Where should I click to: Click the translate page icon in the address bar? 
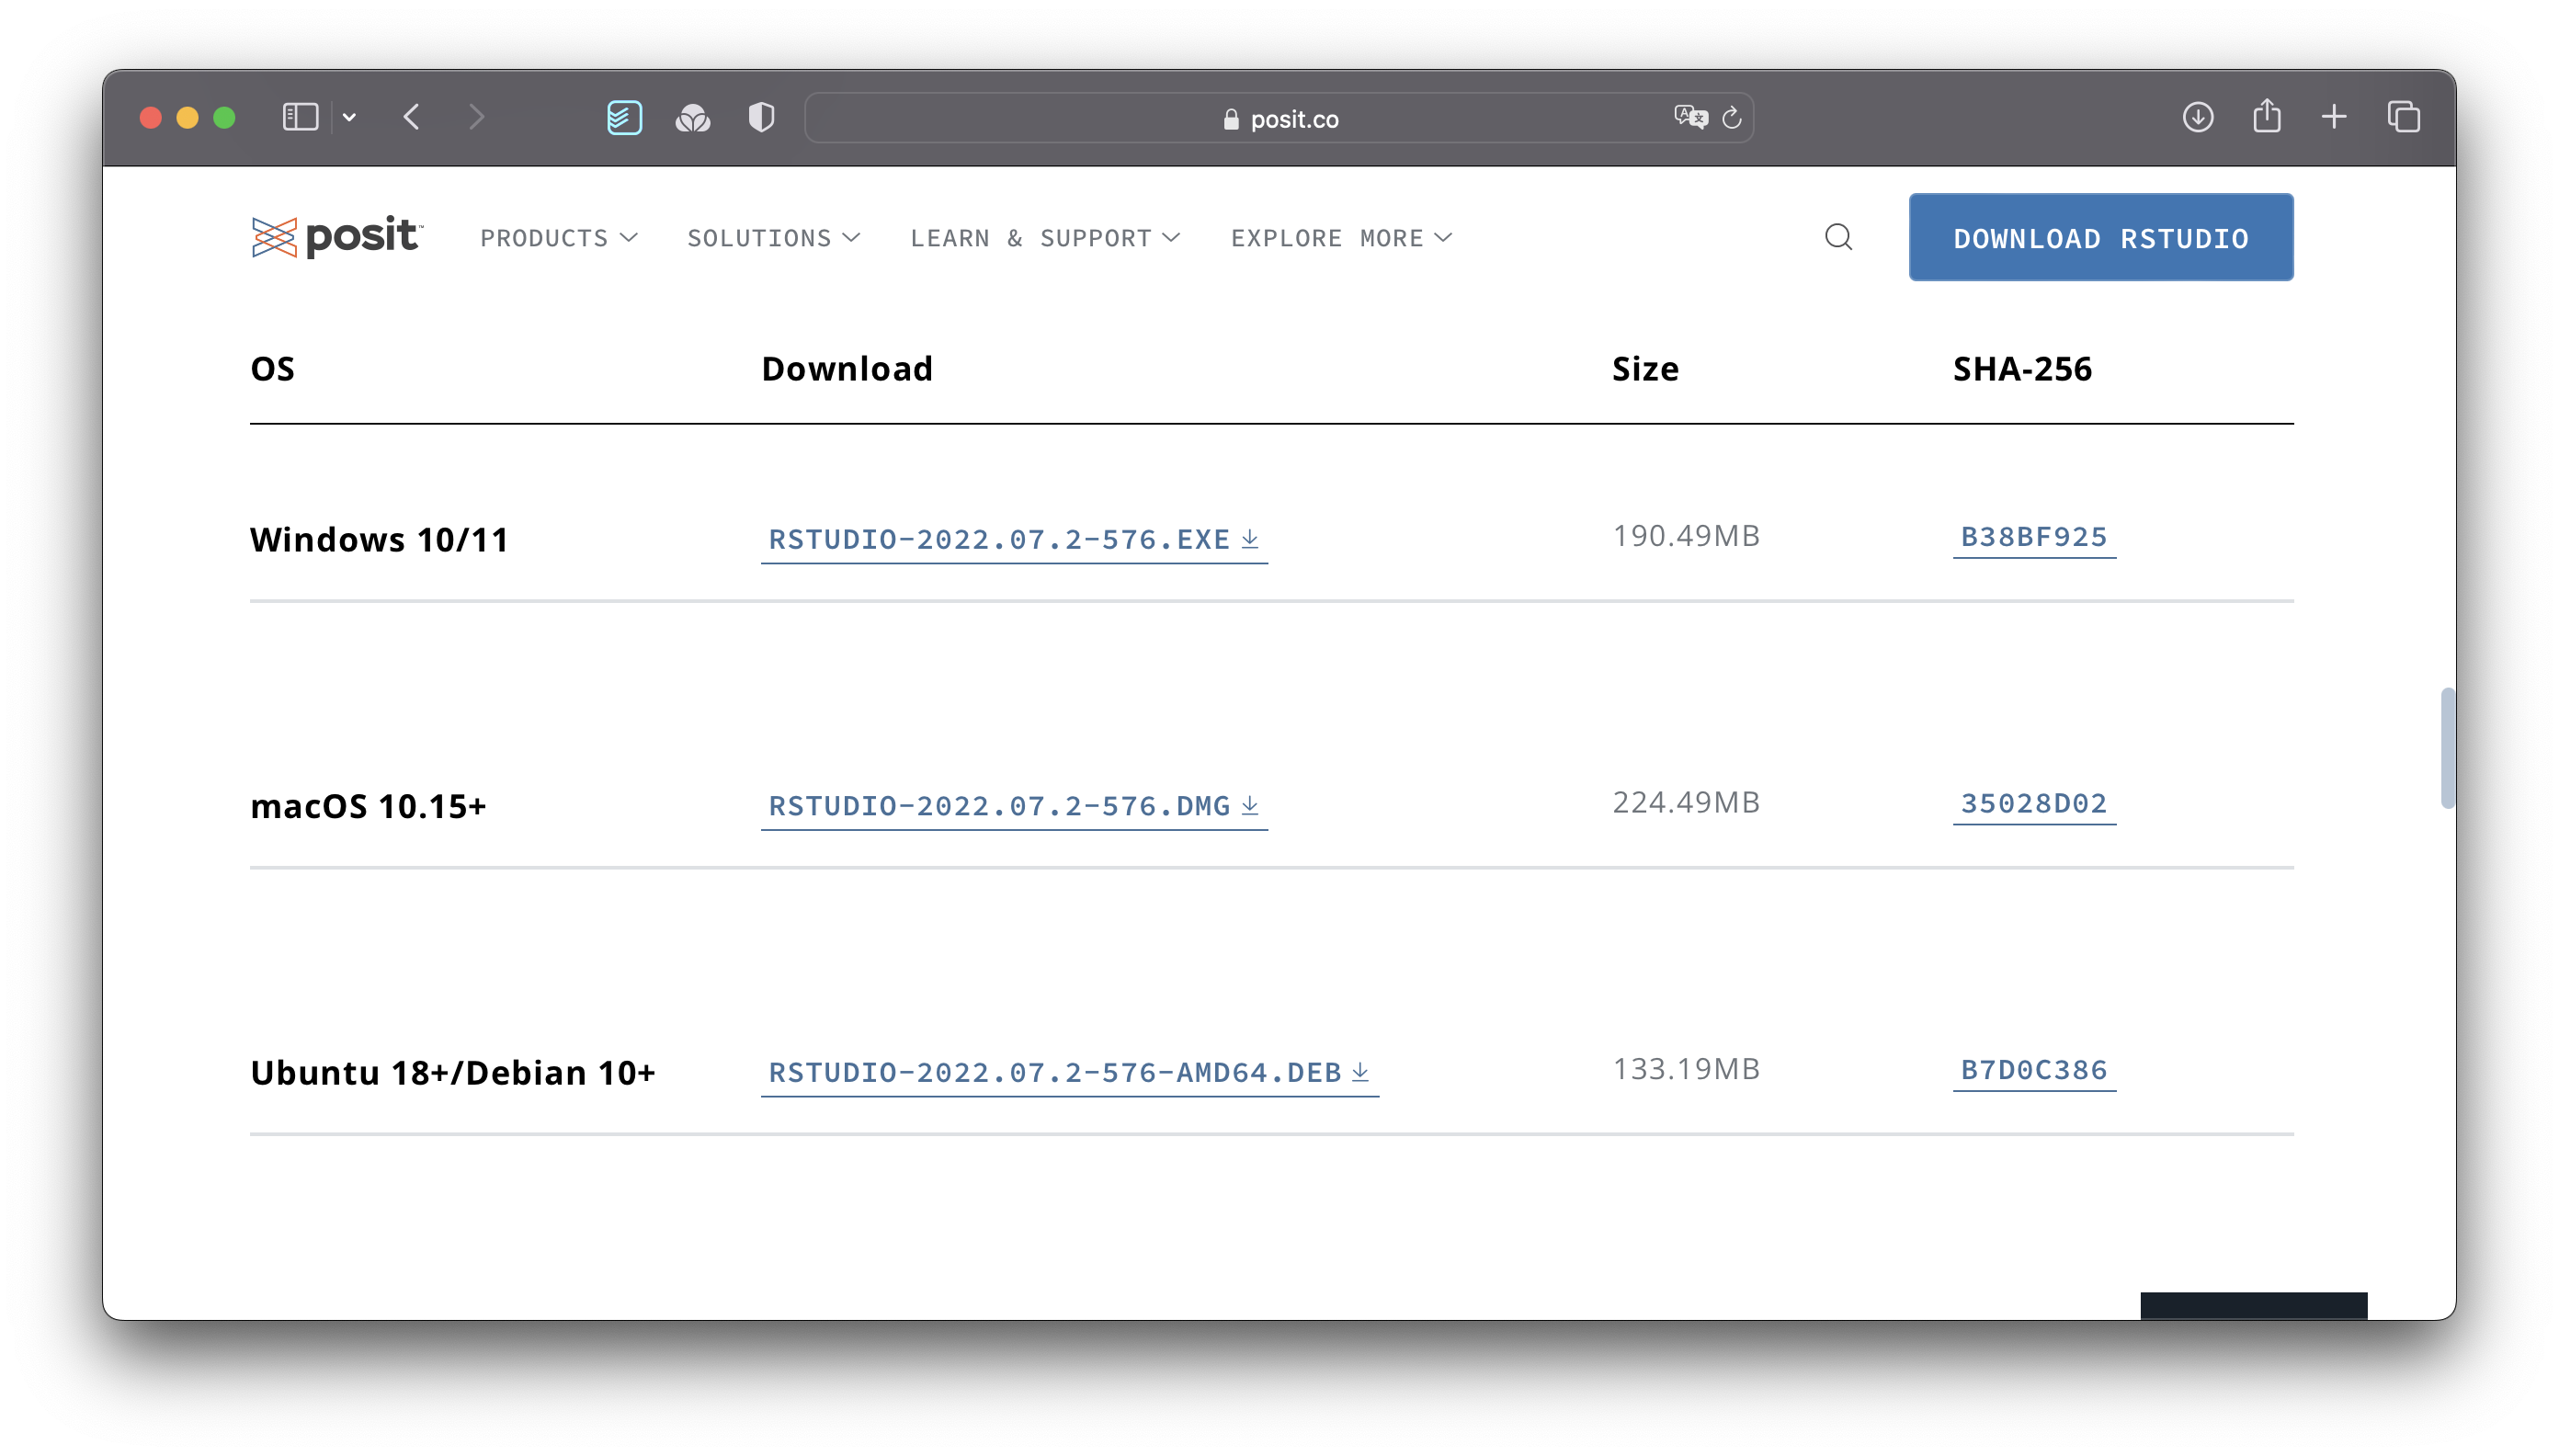pos(1690,117)
